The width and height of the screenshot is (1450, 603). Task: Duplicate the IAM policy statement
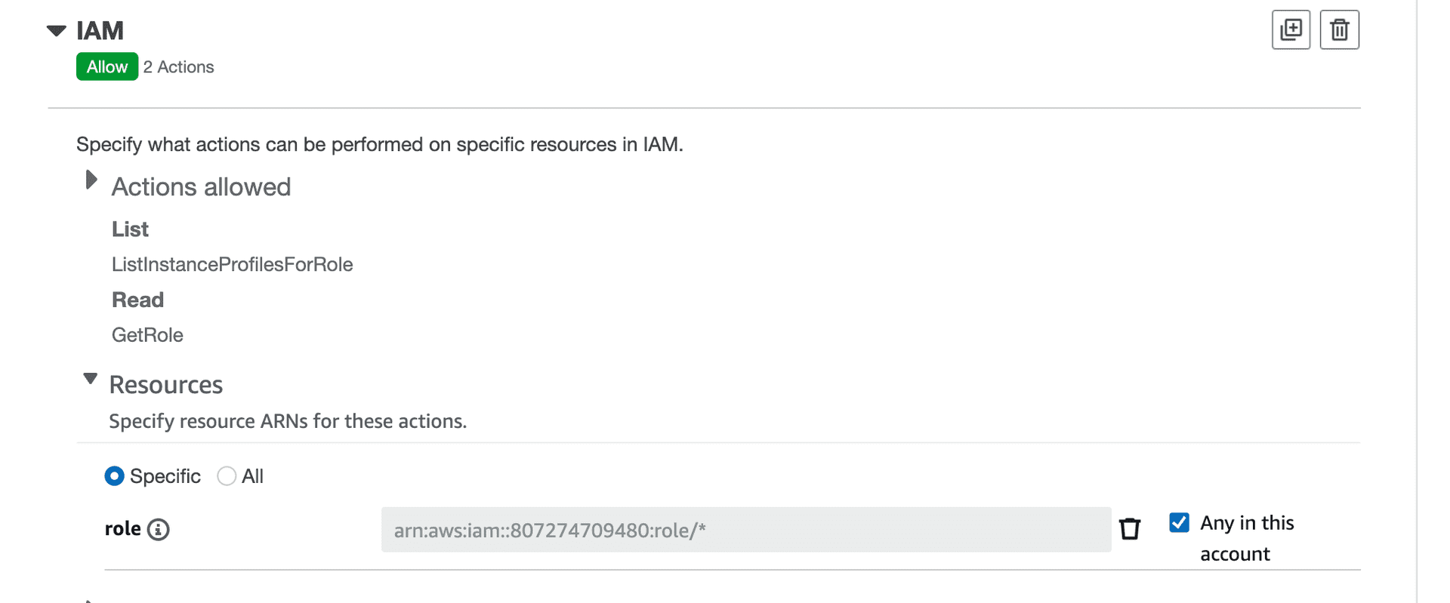click(1291, 29)
